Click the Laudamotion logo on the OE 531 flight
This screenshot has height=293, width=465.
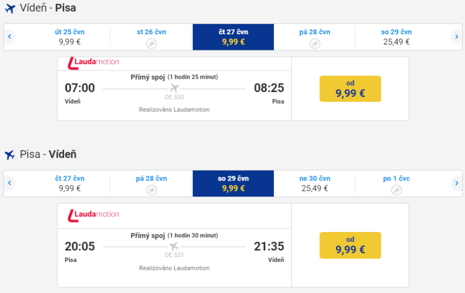(93, 214)
